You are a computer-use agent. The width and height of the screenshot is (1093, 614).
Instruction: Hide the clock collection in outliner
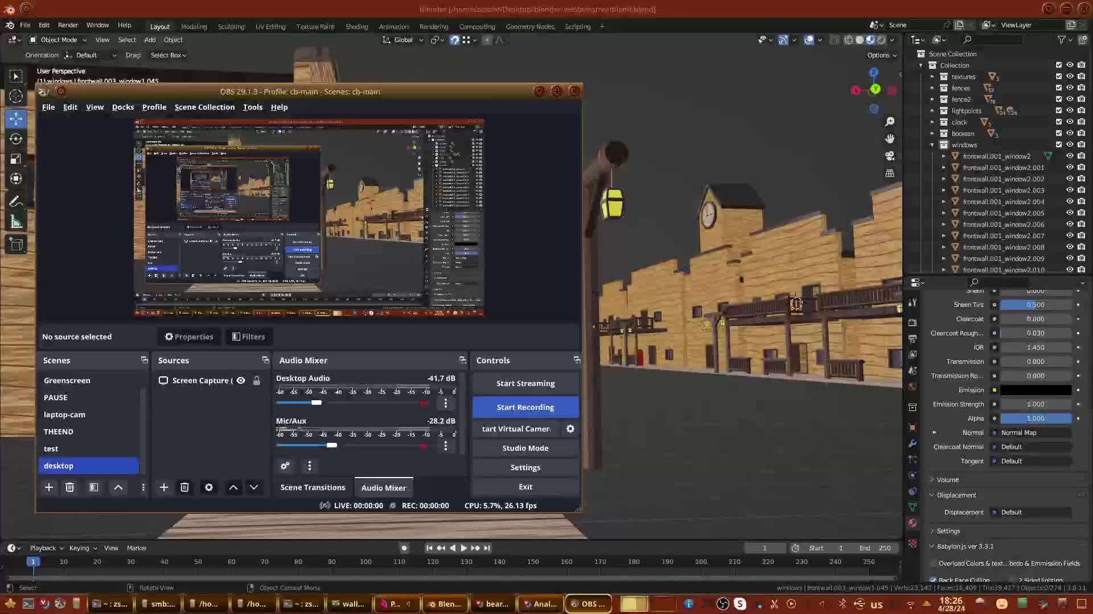click(x=1070, y=122)
